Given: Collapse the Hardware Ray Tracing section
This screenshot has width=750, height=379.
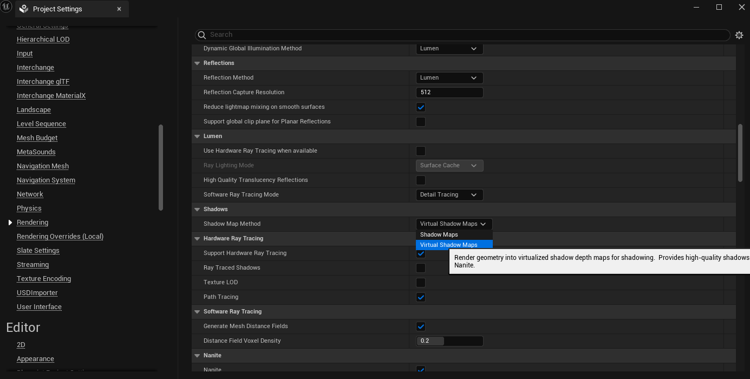Looking at the screenshot, I should pos(197,239).
